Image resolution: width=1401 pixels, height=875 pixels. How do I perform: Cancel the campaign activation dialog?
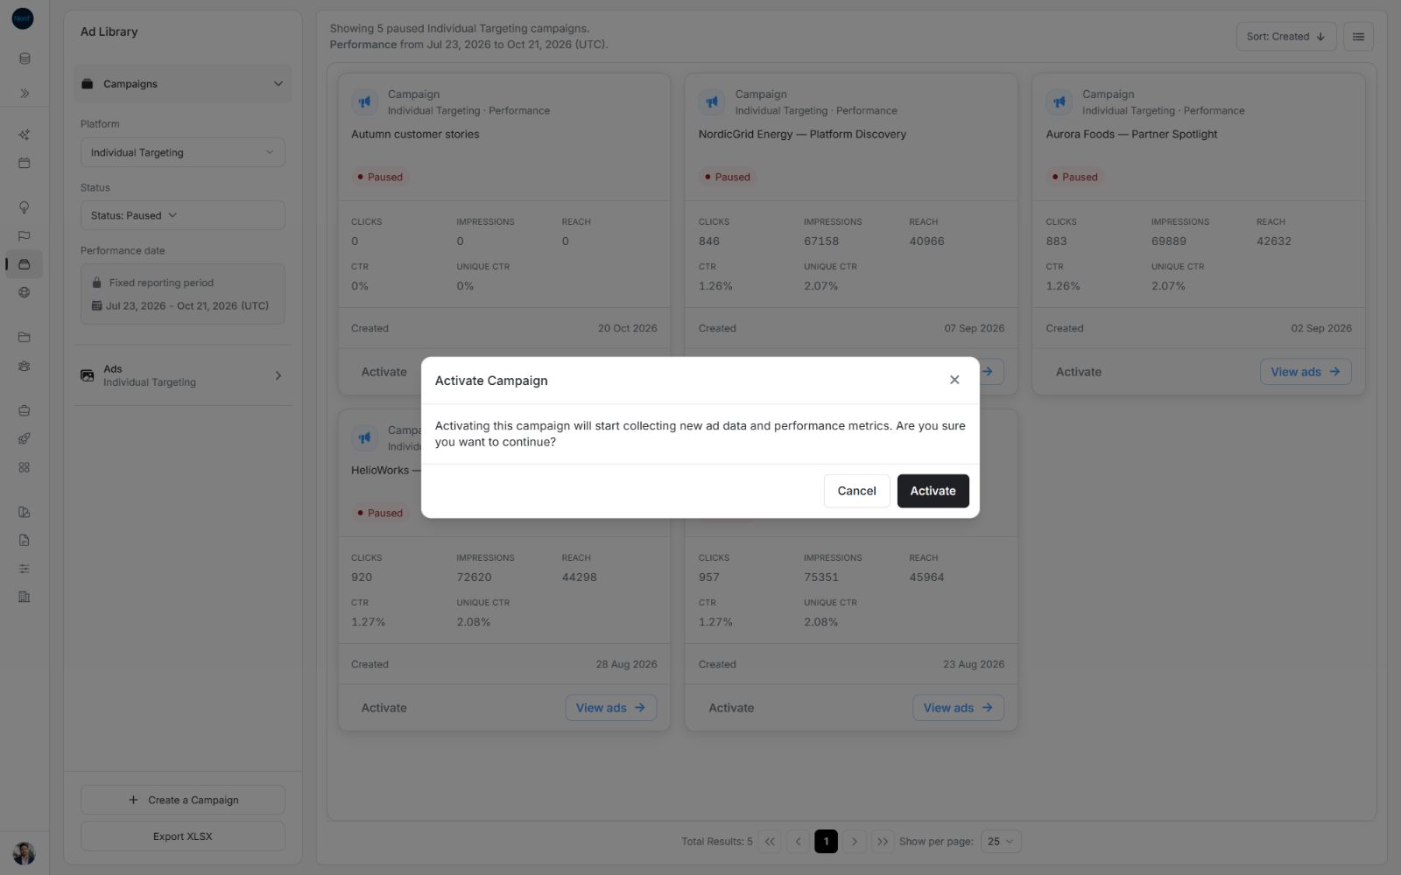(856, 491)
